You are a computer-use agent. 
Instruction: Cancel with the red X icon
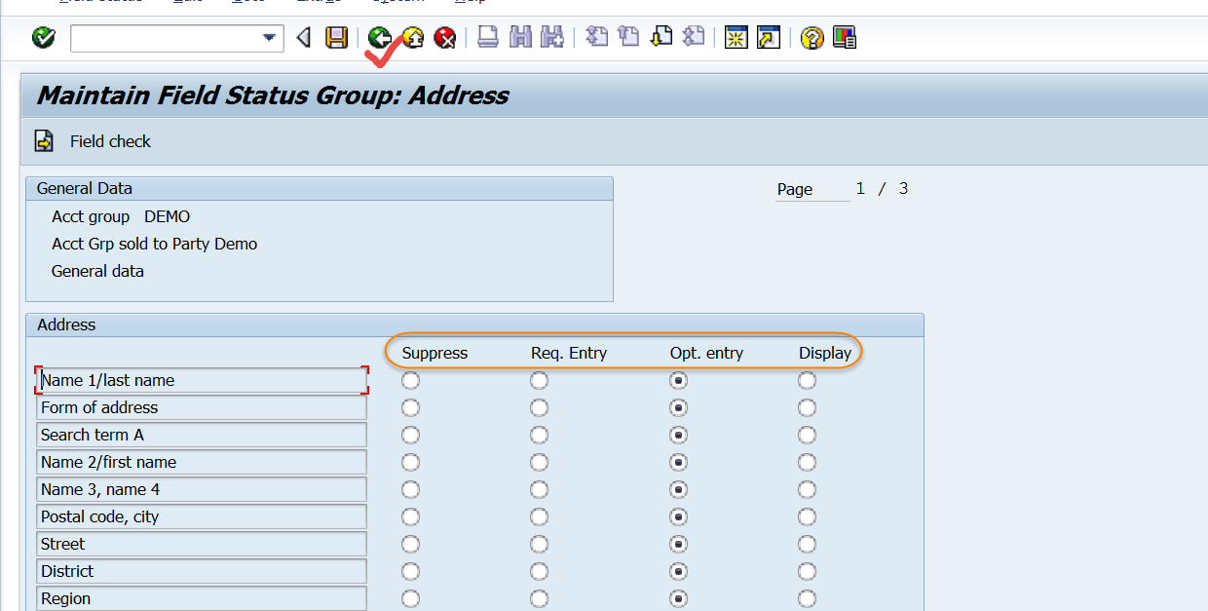click(444, 38)
